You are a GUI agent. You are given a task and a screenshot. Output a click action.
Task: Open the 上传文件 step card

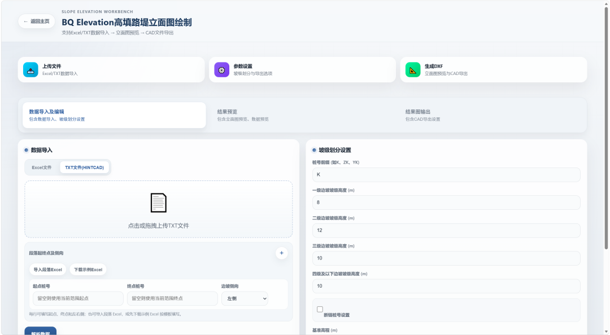coord(111,70)
